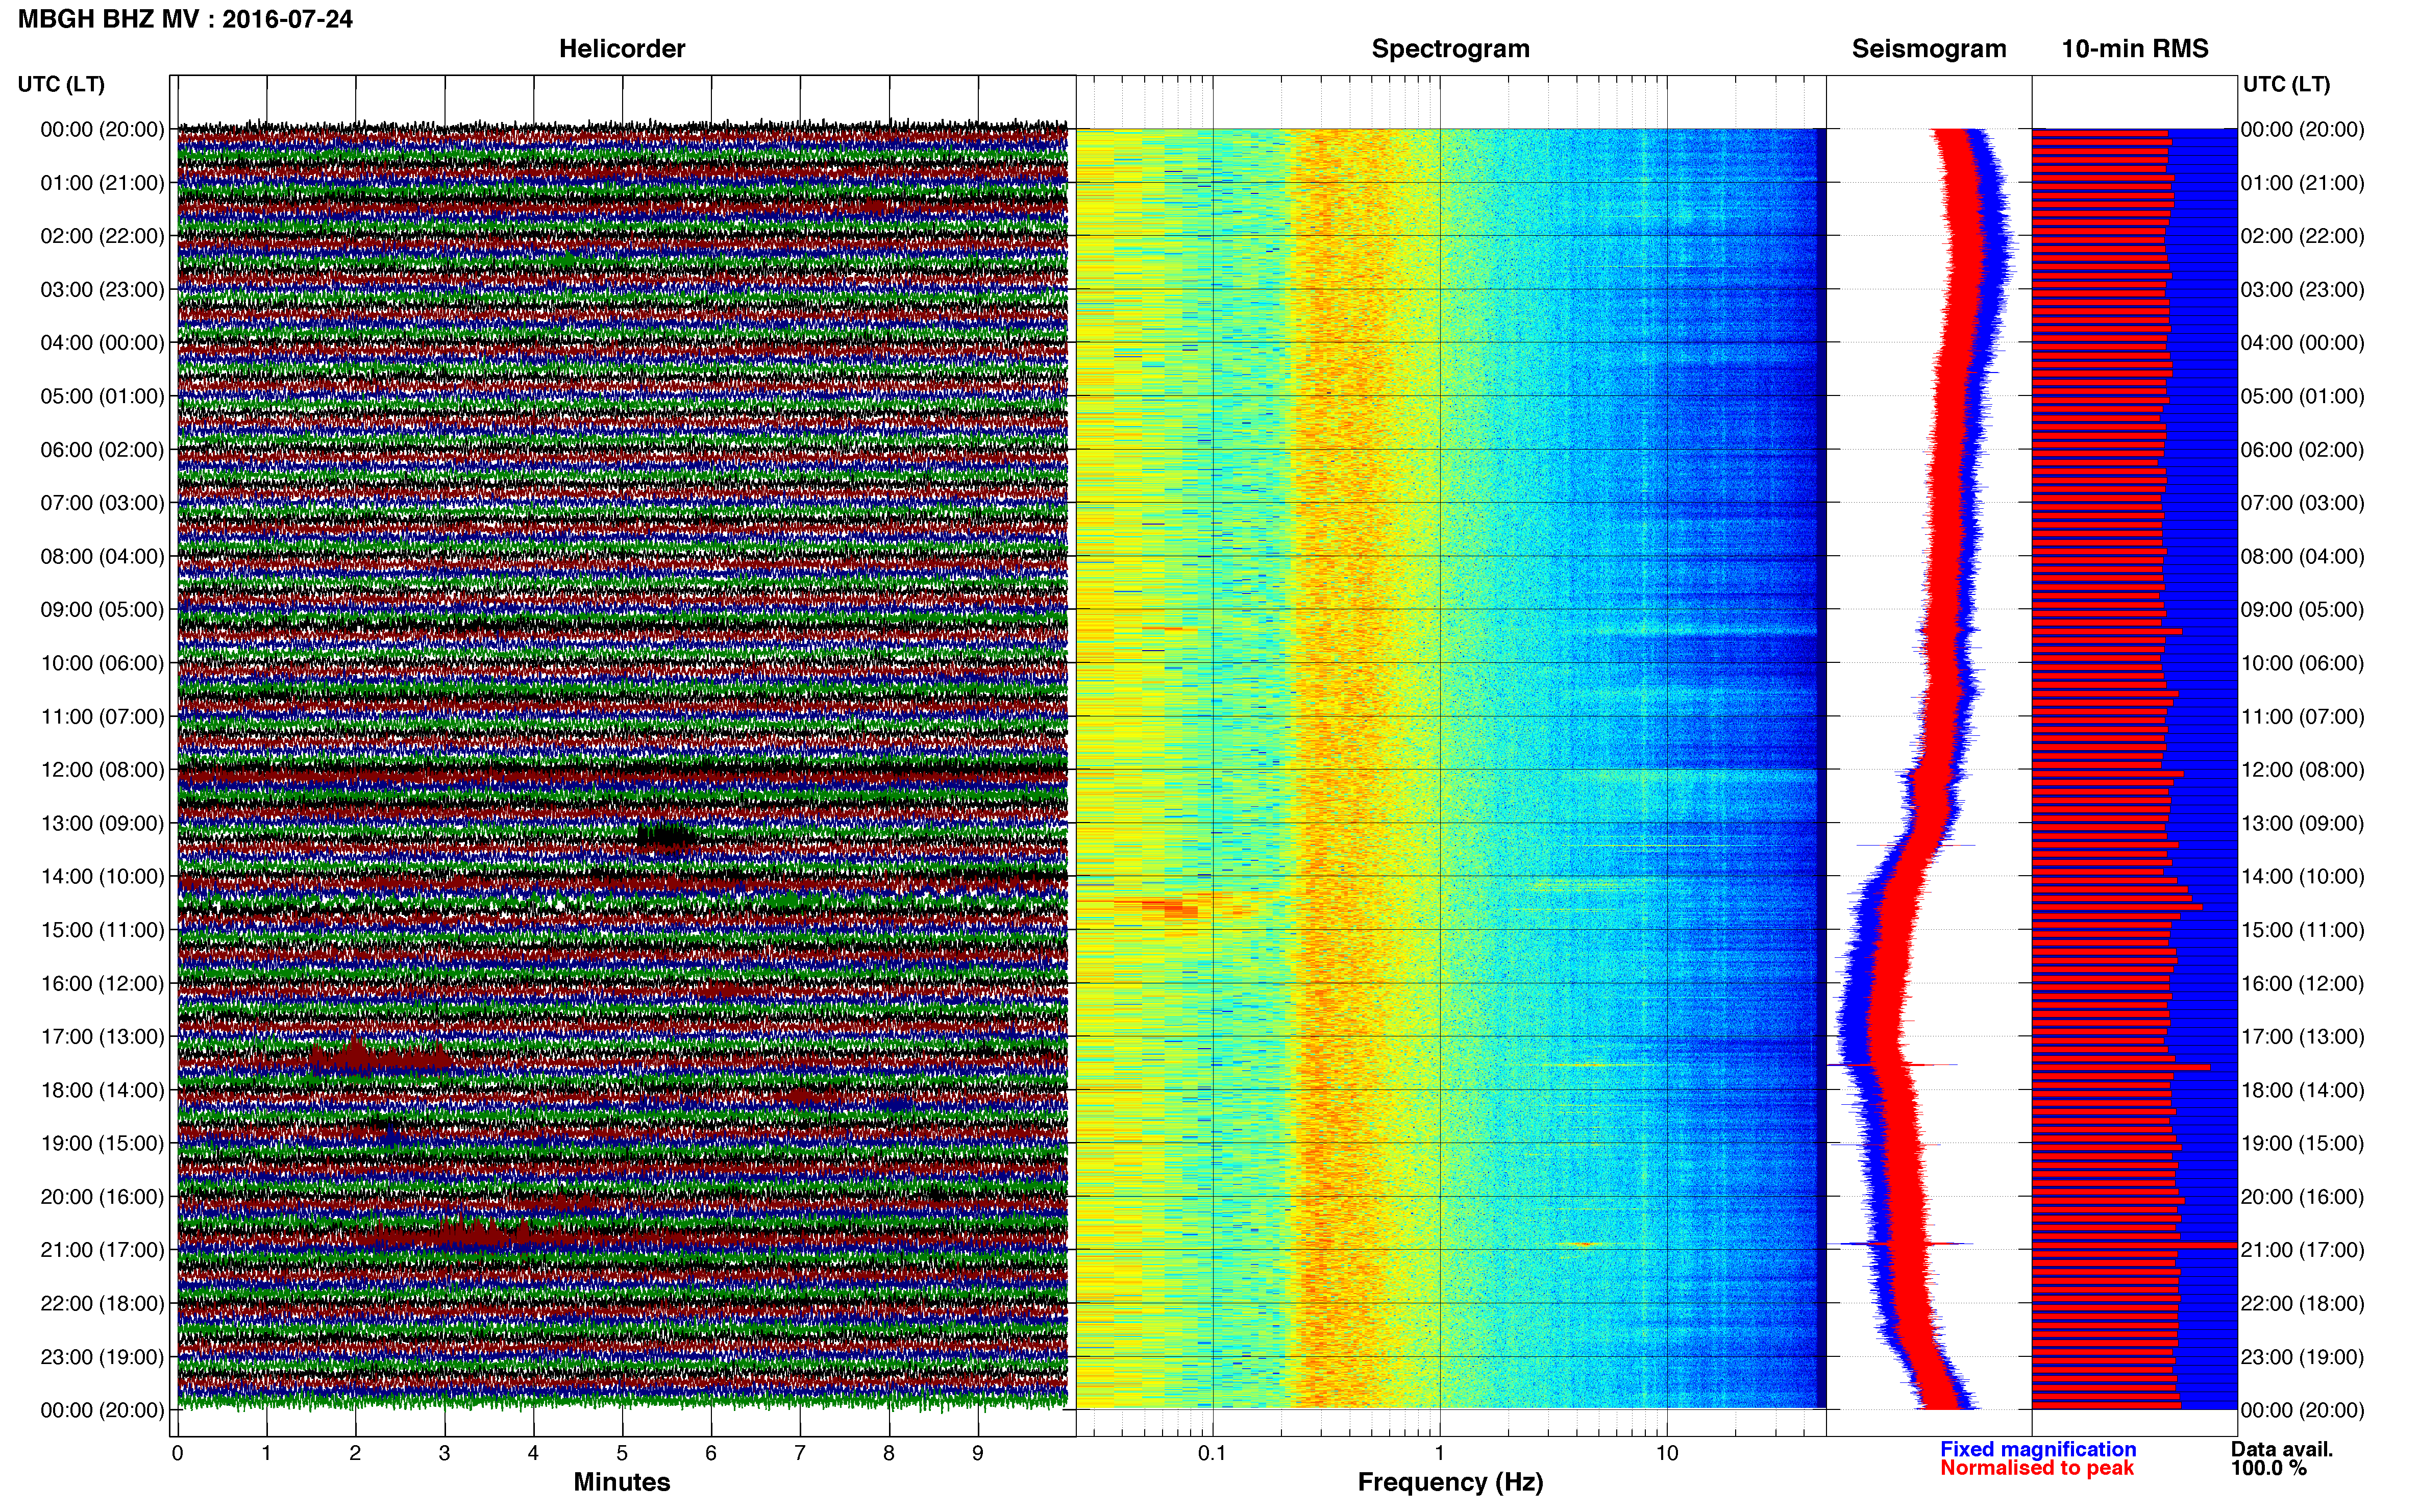Click the '10' tick on the Frequency axis
The width and height of the screenshot is (2419, 1512).
pos(1667,1454)
